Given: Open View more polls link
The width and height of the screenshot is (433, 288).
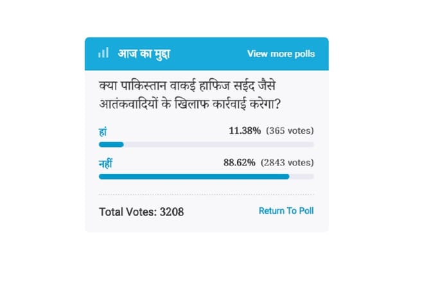Looking at the screenshot, I should 281,54.
